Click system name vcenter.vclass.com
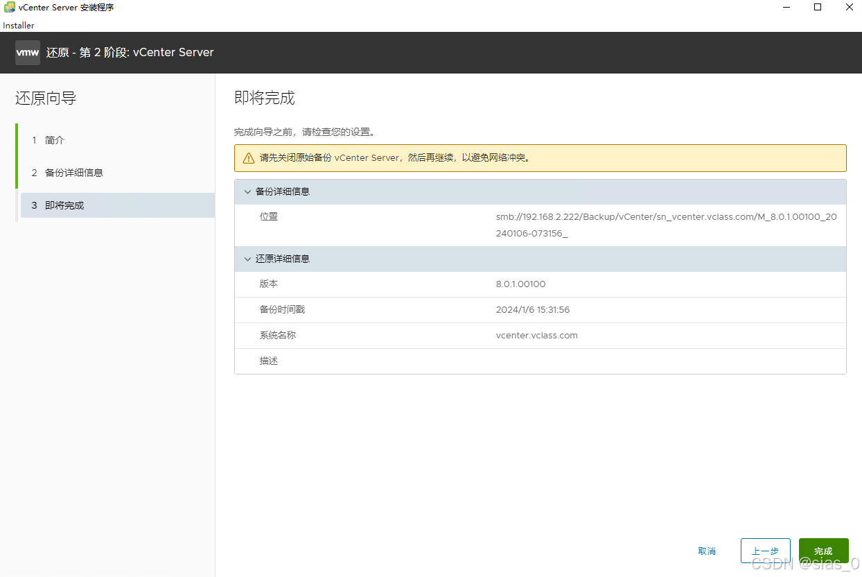This screenshot has width=862, height=577. [537, 336]
